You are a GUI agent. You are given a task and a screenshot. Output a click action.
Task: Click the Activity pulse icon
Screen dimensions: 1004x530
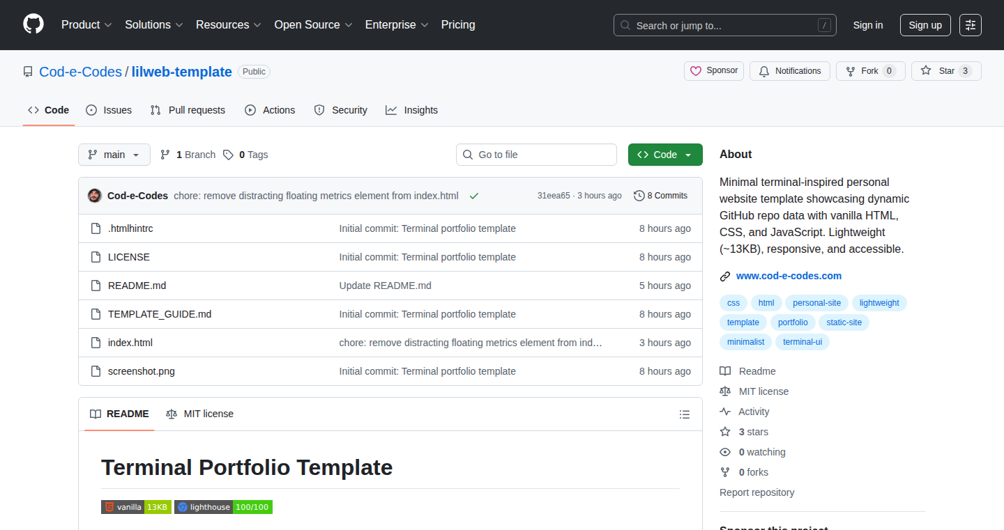(725, 412)
